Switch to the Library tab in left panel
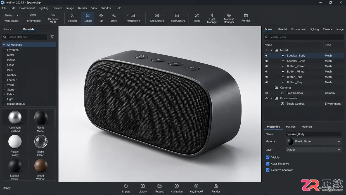The width and height of the screenshot is (346, 195). (7, 29)
